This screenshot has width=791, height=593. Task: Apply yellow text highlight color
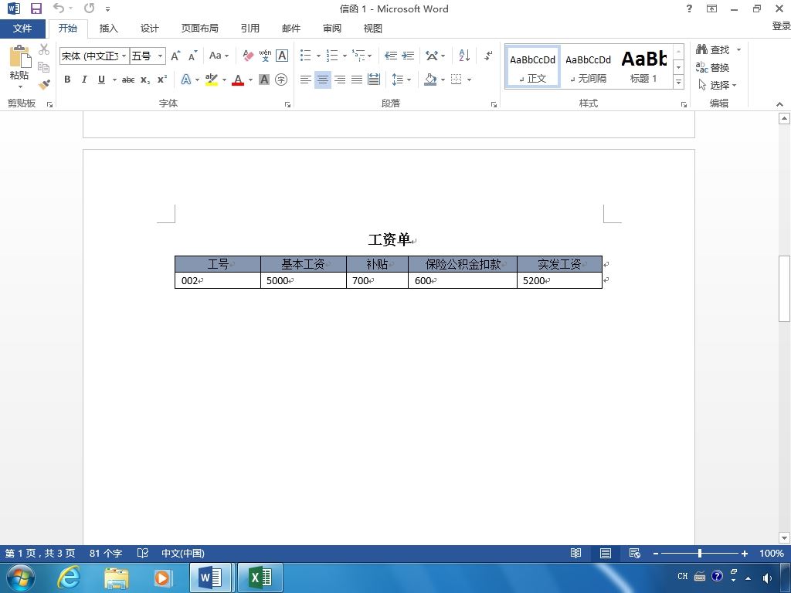click(212, 80)
